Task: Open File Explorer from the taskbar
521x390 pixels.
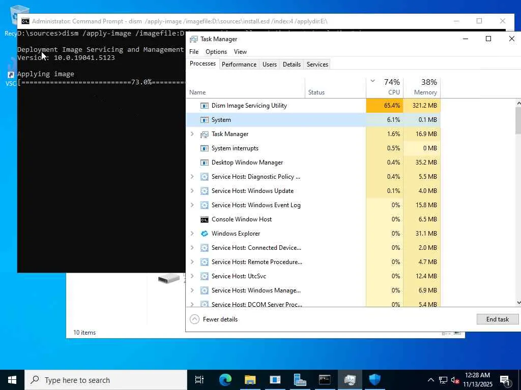Action: [x=250, y=380]
